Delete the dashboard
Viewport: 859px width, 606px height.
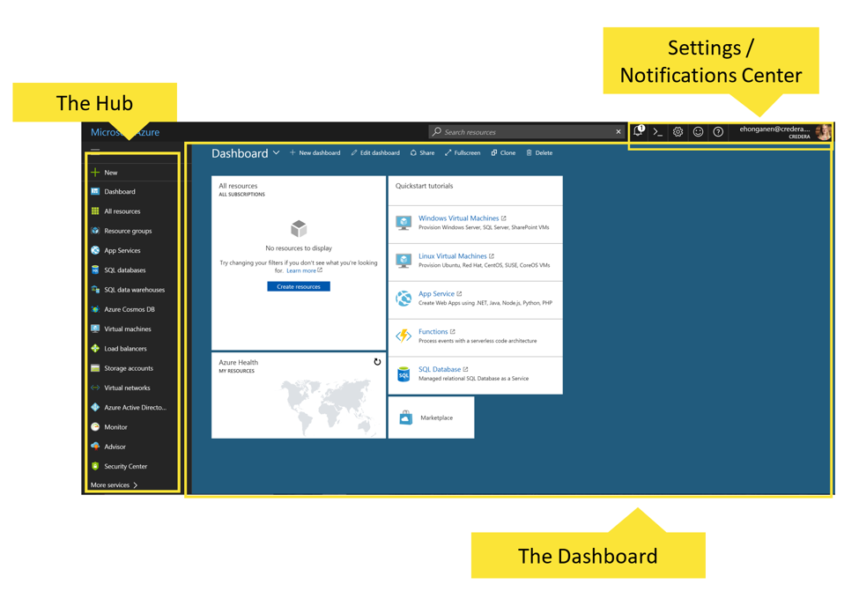tap(539, 153)
